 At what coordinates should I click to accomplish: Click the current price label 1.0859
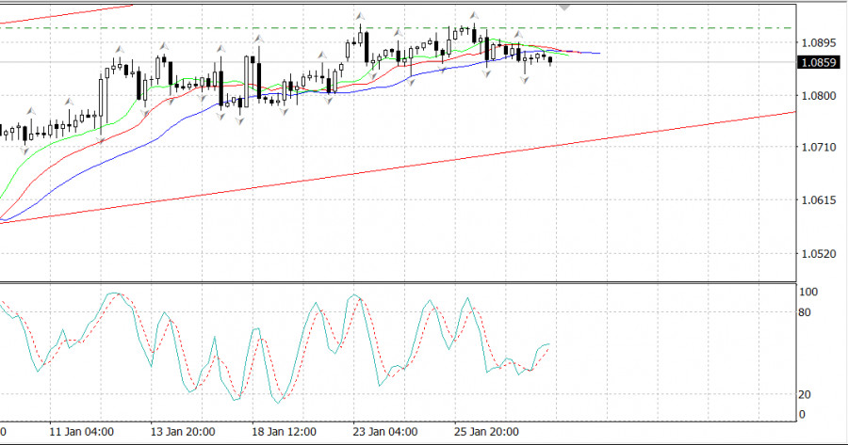point(818,63)
